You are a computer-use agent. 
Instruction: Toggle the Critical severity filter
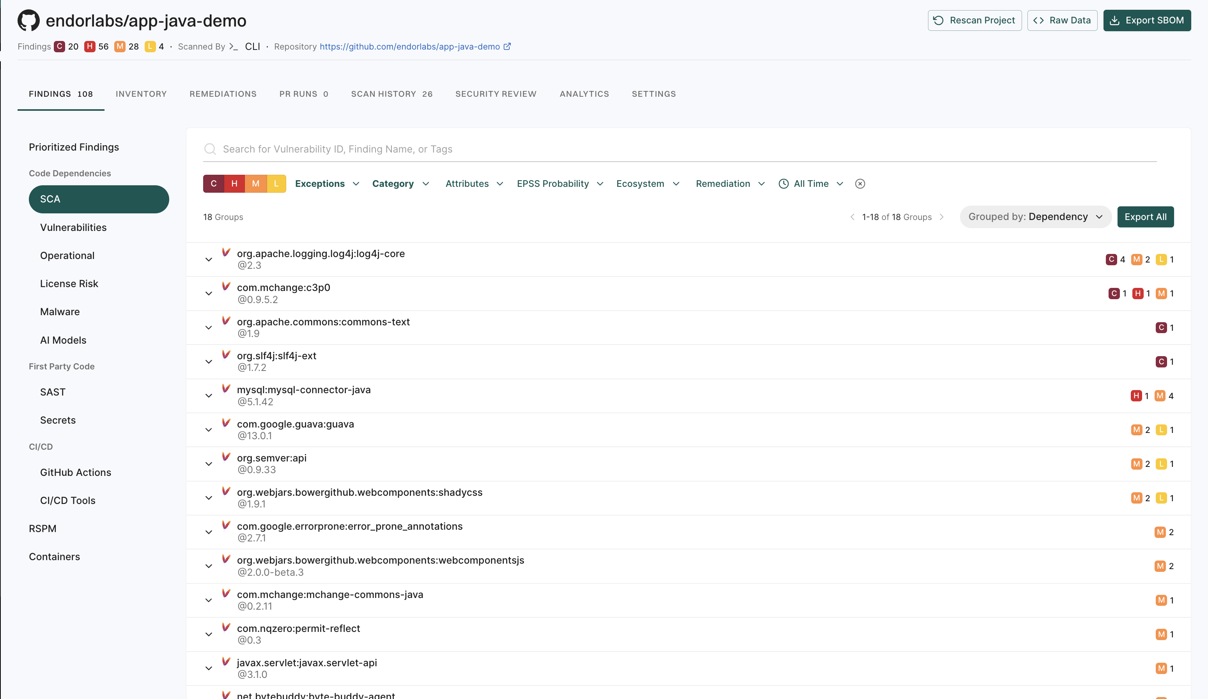[214, 184]
